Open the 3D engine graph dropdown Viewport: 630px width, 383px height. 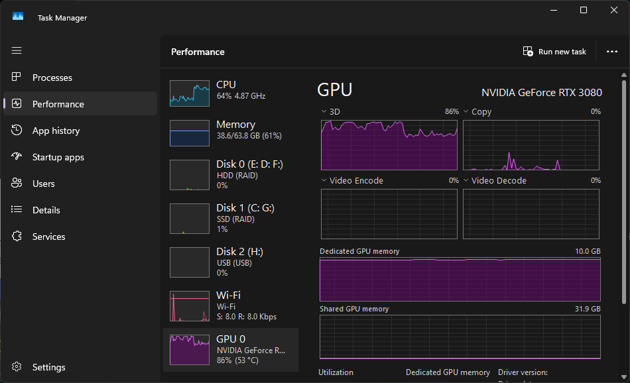coord(324,111)
